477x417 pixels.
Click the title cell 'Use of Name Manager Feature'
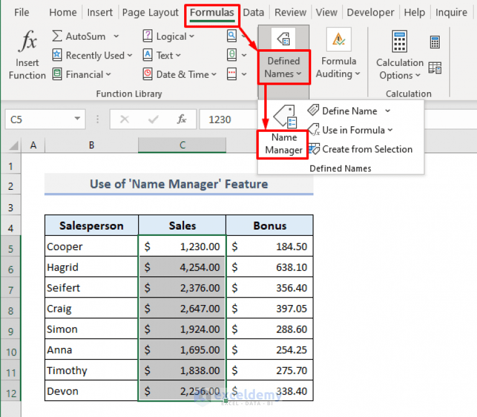(x=179, y=184)
